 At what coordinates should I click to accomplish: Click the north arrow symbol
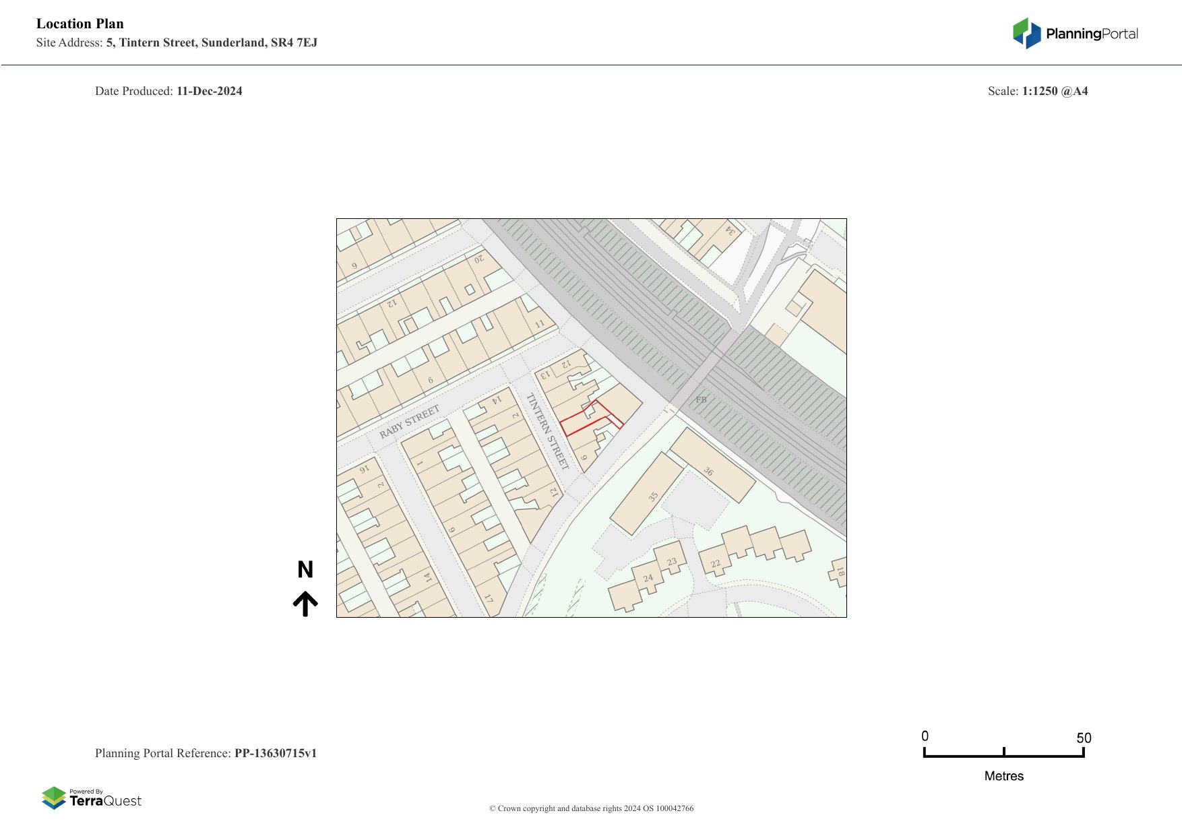(305, 604)
